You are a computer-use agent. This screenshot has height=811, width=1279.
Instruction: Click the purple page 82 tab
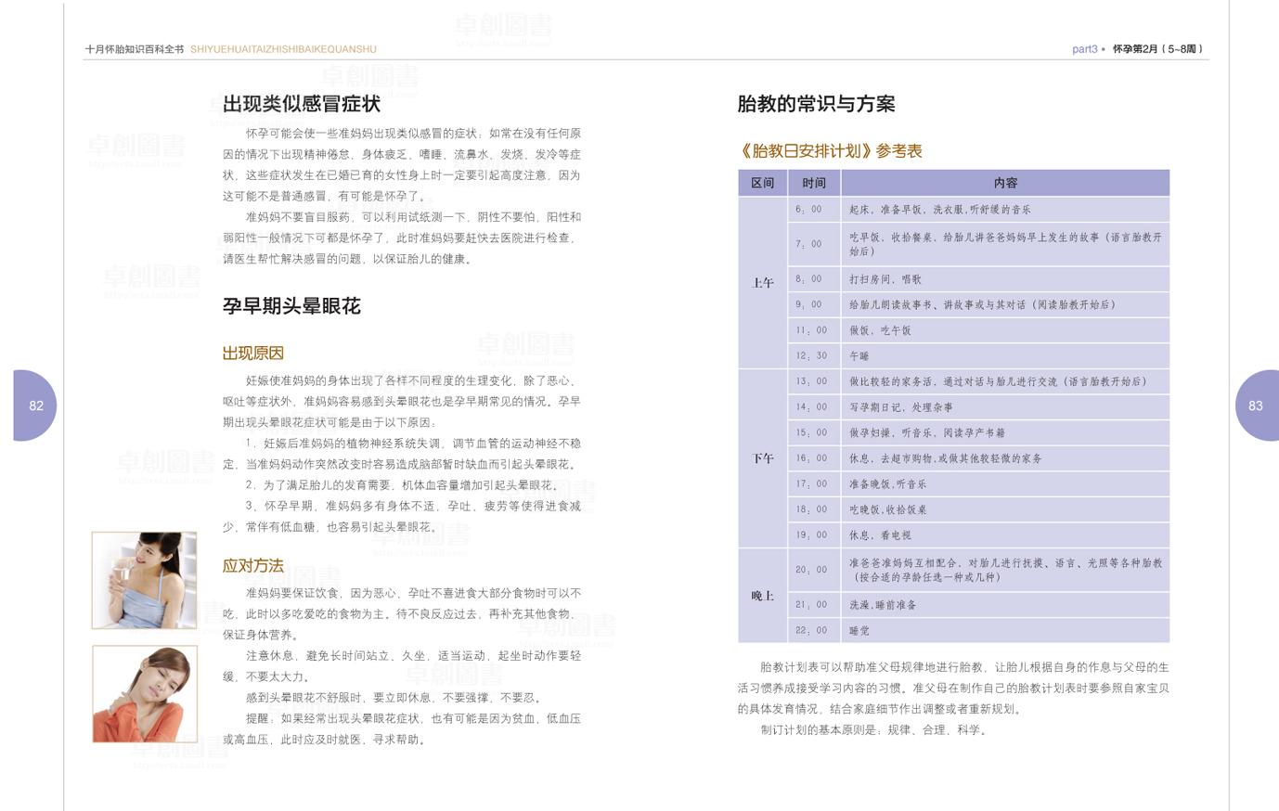pyautogui.click(x=35, y=405)
